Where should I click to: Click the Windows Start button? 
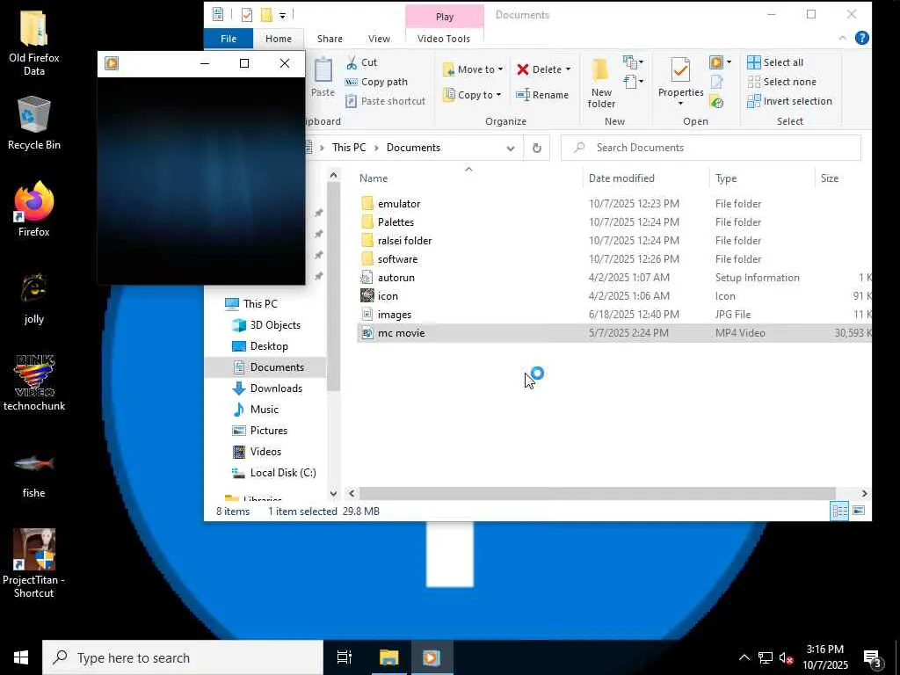click(x=21, y=657)
